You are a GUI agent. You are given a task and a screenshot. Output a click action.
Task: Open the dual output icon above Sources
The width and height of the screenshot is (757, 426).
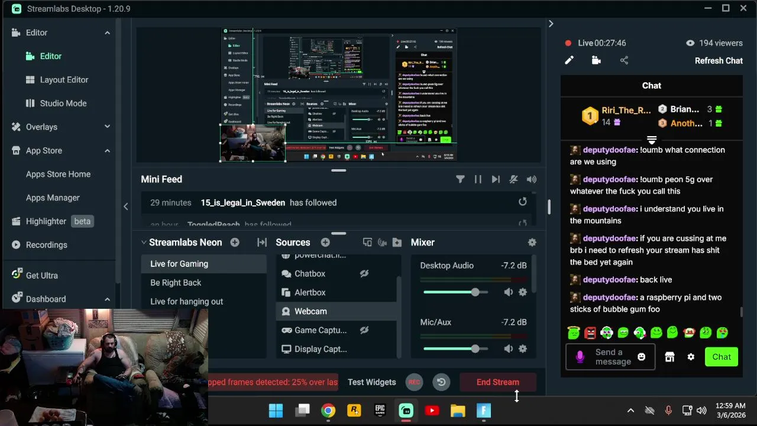(367, 243)
